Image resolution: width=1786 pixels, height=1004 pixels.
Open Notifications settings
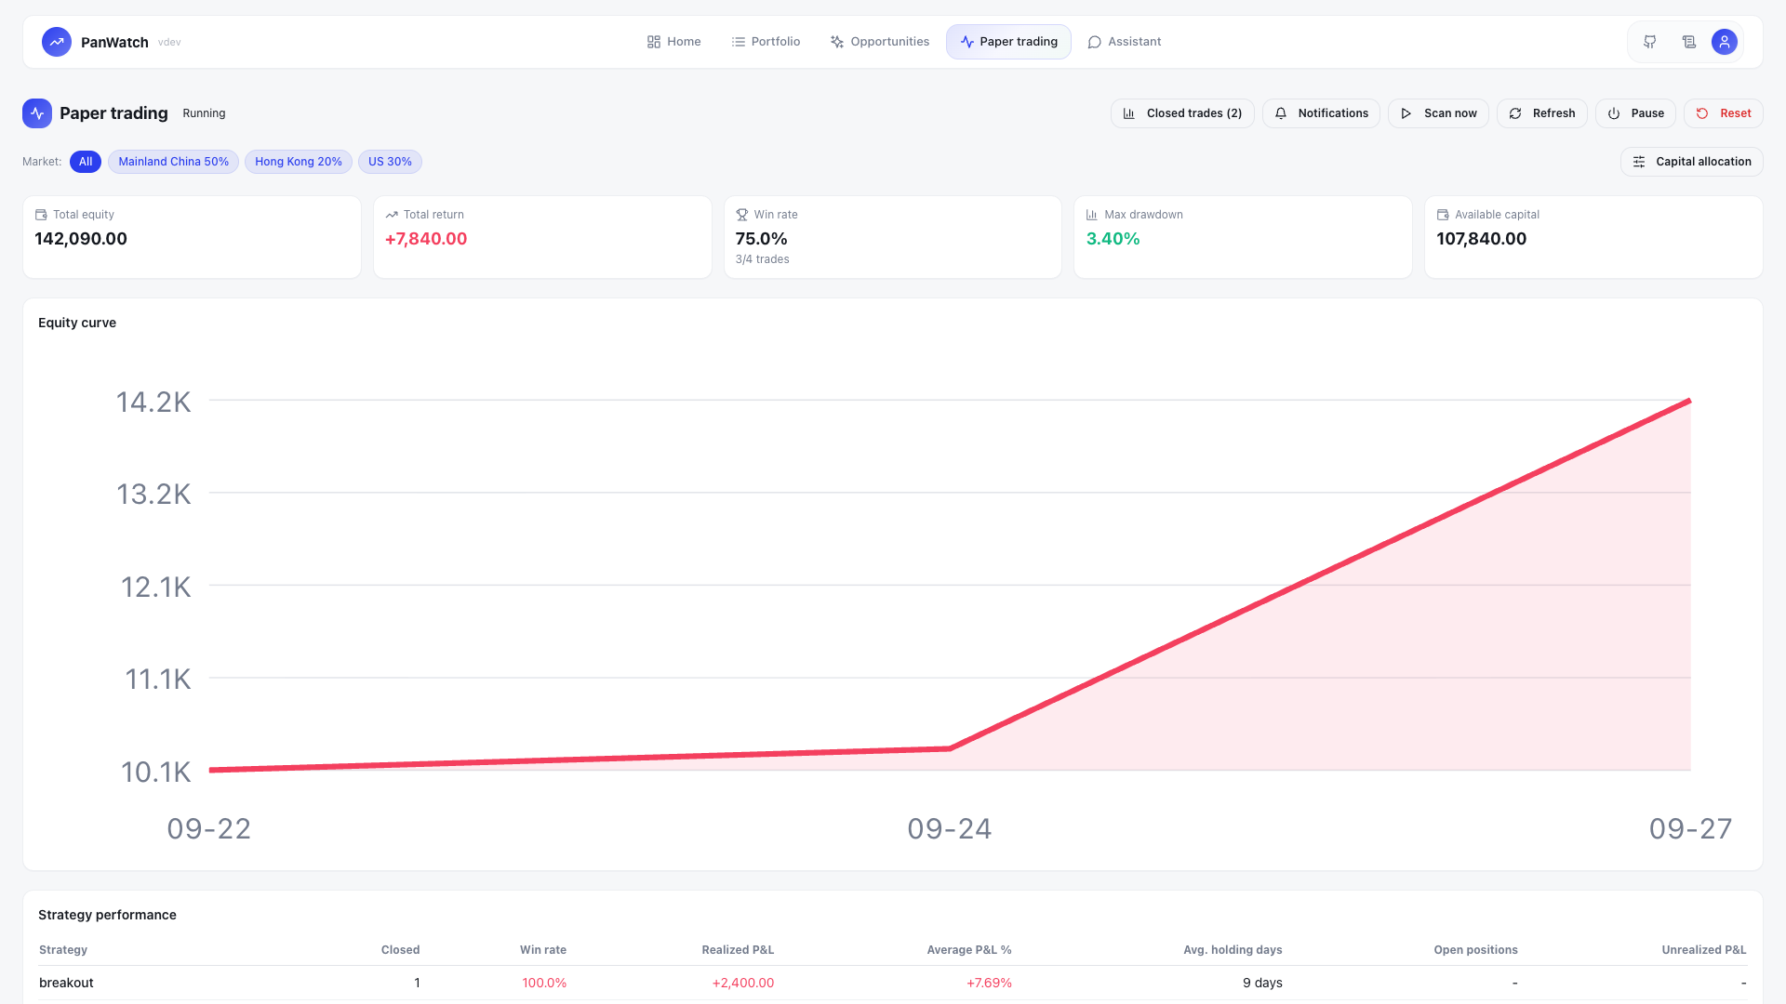(x=1321, y=113)
